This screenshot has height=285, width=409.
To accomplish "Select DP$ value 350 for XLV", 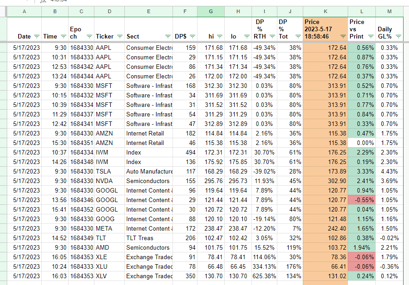I will [x=185, y=276].
